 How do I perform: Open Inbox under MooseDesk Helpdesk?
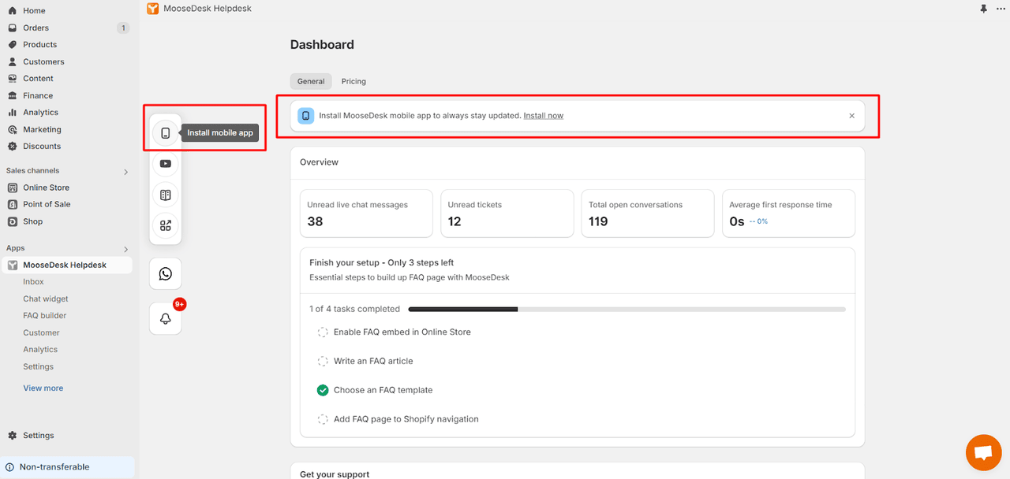[33, 281]
